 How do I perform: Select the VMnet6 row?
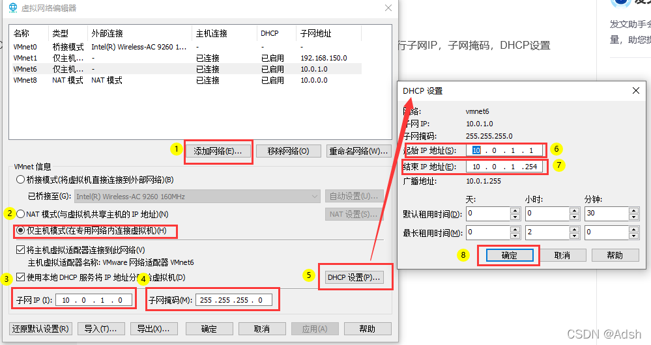[x=185, y=69]
